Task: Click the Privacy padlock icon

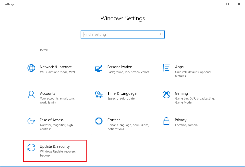Action: click(x=166, y=121)
